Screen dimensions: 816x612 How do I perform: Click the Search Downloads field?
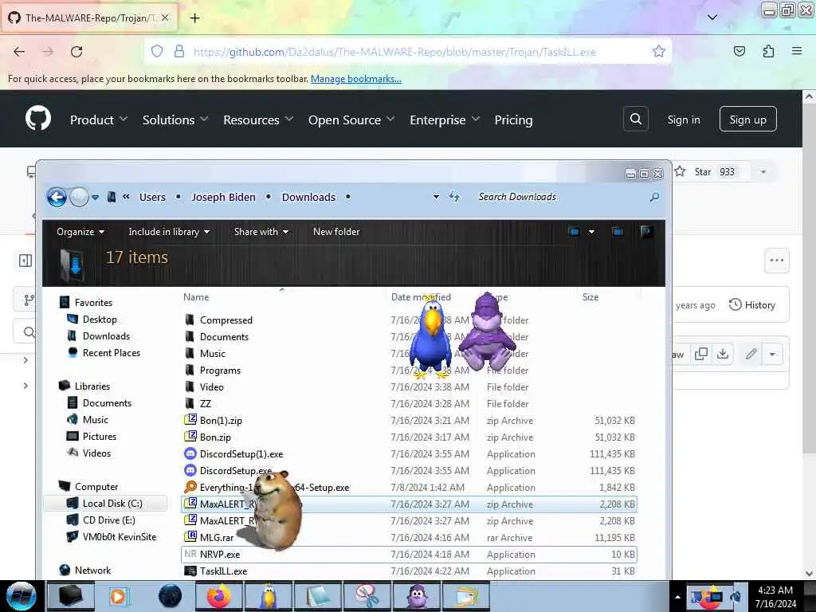[559, 197]
